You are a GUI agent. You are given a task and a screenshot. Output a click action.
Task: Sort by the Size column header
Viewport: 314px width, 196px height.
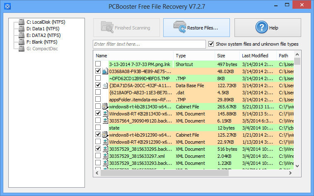click(x=227, y=56)
